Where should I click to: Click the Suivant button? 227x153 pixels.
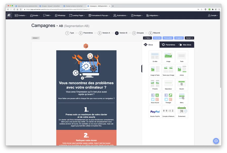tap(189, 38)
